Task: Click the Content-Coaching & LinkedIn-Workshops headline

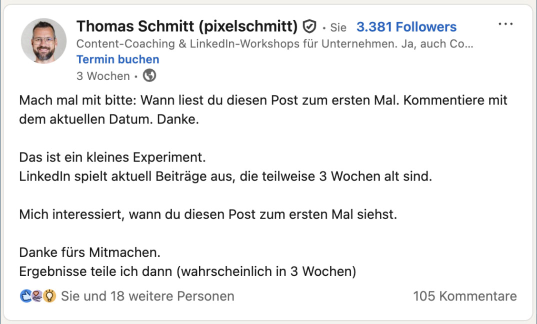Action: pos(274,44)
